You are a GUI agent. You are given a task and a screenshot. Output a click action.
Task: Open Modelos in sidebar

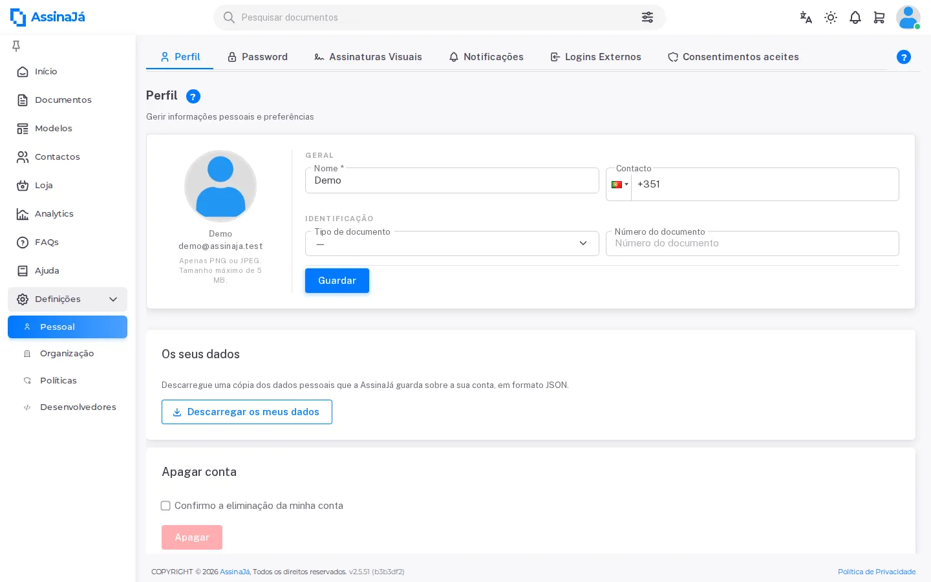[x=67, y=129]
